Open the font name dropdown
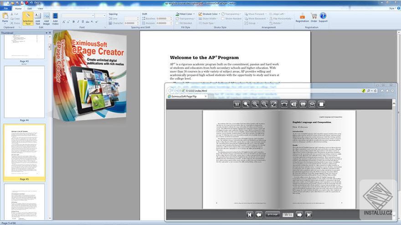This screenshot has width=401, height=225. (93, 15)
